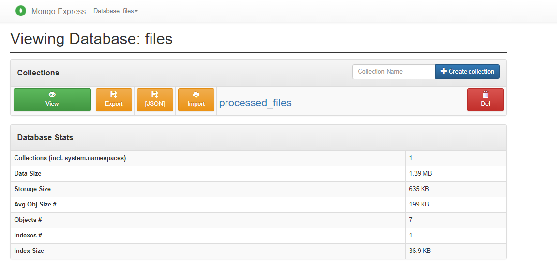Click the Storage Size label
This screenshot has height=280, width=557.
pos(32,189)
